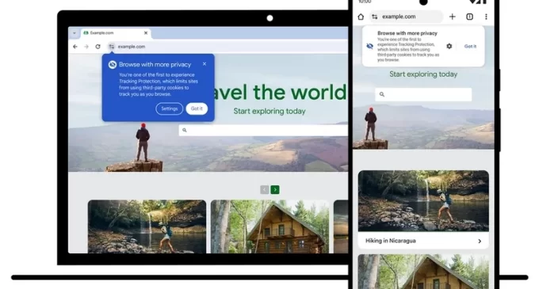This screenshot has width=539, height=289.
Task: Tap Start exploring today text on phone
Action: click(x=423, y=74)
